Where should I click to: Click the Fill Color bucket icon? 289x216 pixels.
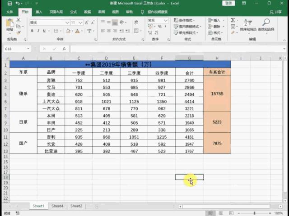click(x=68, y=31)
